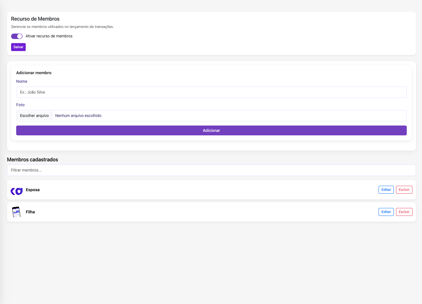Click the Membros cadastrados heading
The height and width of the screenshot is (304, 422).
coord(32,160)
